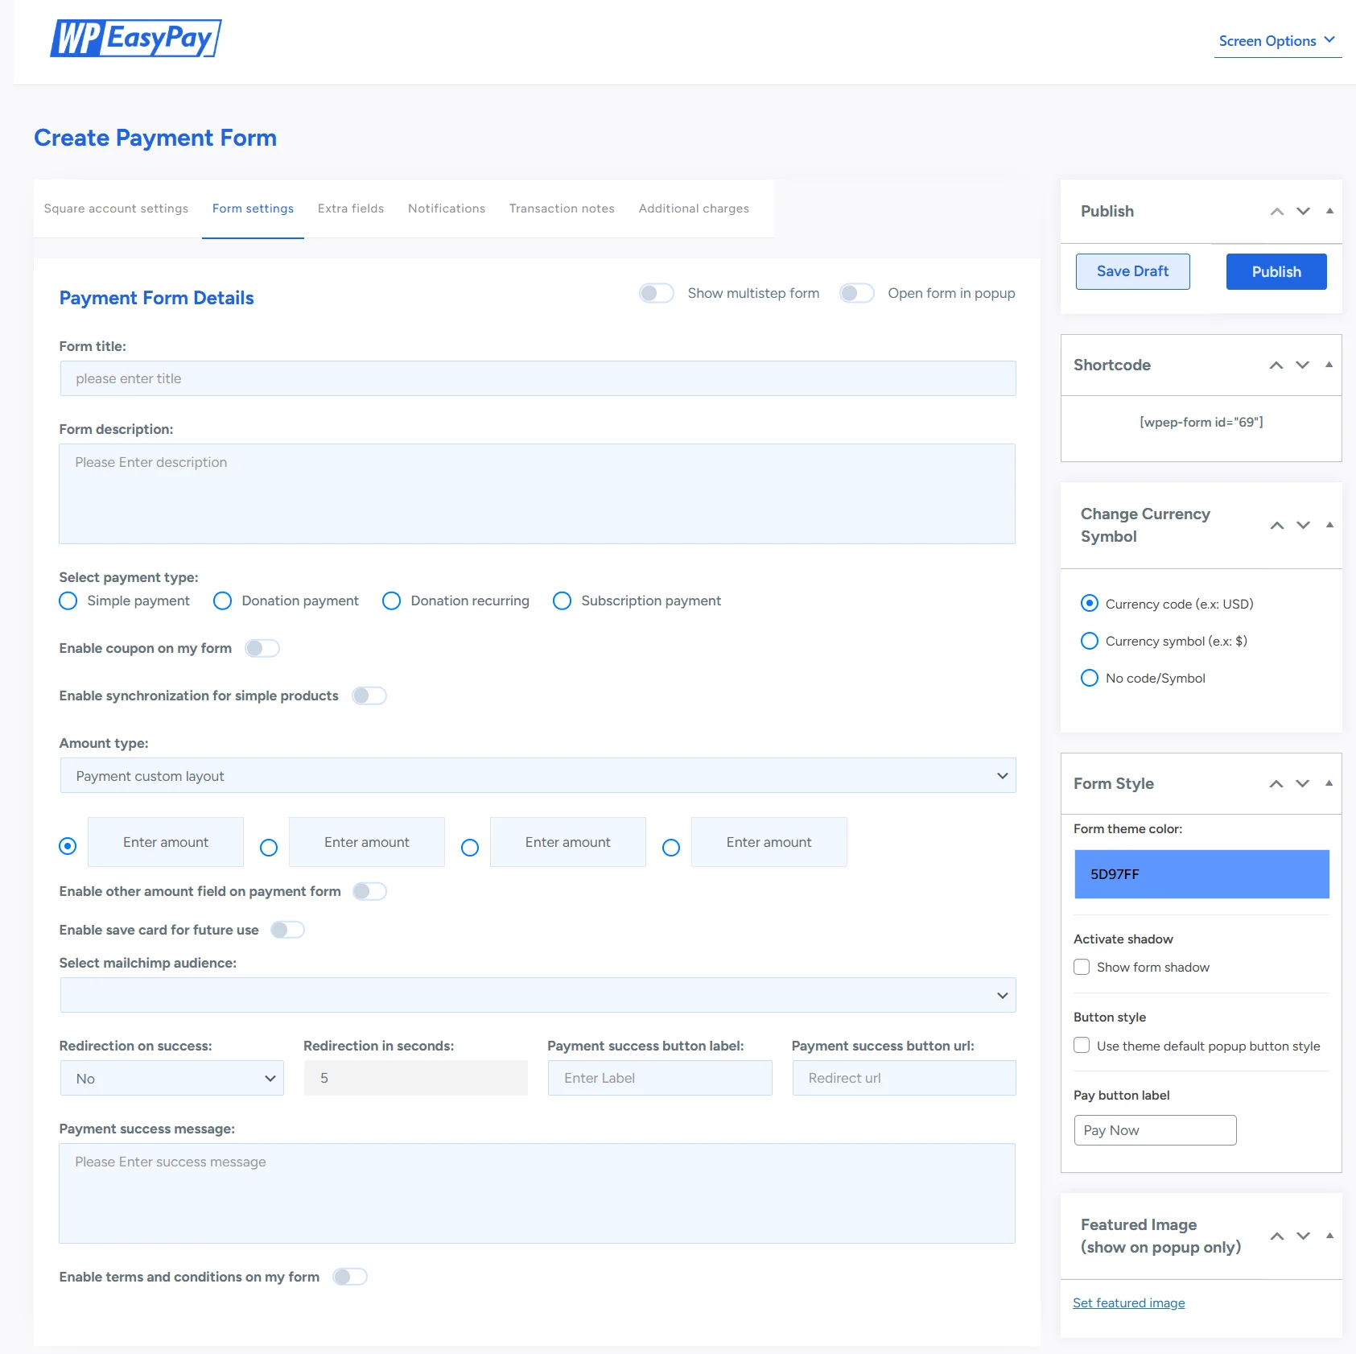
Task: Collapse Change Currency Symbol panel triangle
Action: click(x=1329, y=525)
